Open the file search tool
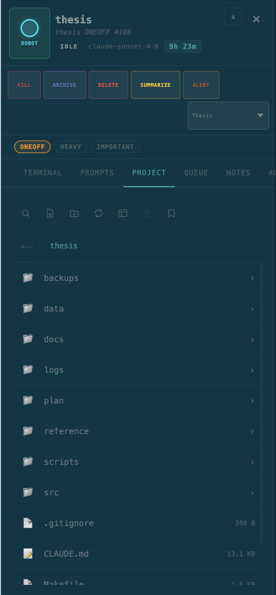Screen dimensions: 276x595 point(26,213)
